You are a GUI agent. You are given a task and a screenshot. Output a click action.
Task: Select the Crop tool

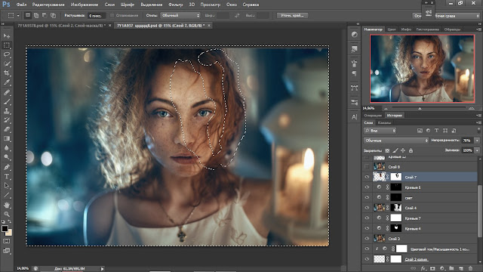tap(7, 73)
